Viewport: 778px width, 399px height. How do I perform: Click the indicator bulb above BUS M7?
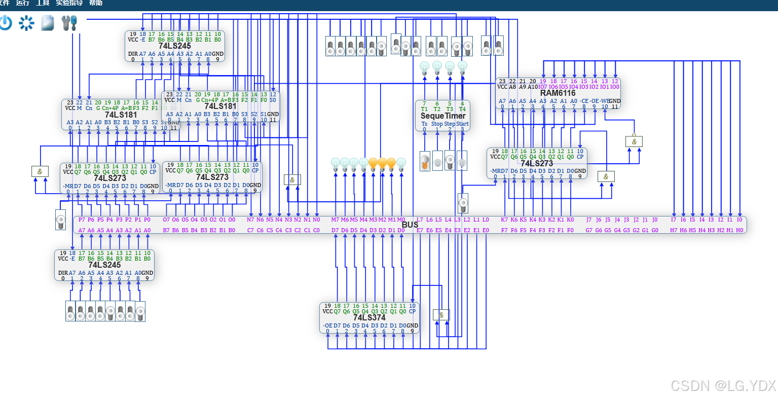336,164
